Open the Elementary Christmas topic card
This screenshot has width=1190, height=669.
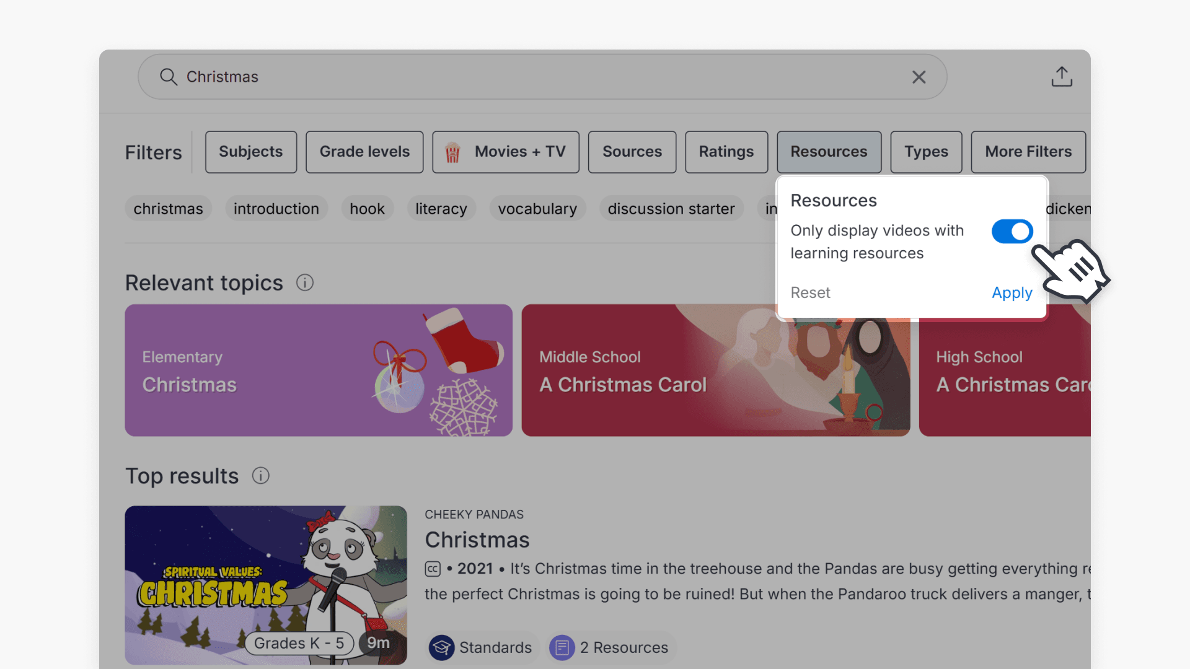point(319,370)
